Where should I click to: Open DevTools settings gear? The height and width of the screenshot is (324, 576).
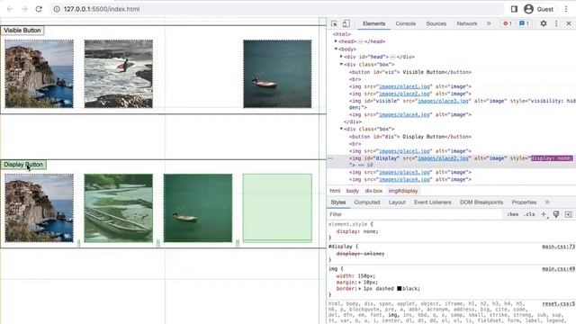tap(544, 23)
